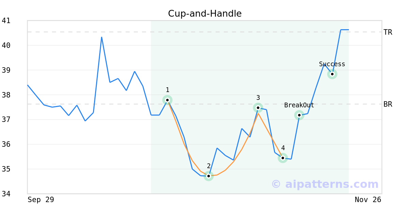
Task: Click the "Success" text annotation
Action: click(x=332, y=64)
